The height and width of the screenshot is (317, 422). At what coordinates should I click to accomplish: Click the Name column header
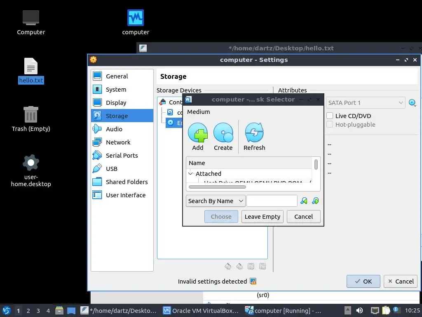[x=249, y=163]
